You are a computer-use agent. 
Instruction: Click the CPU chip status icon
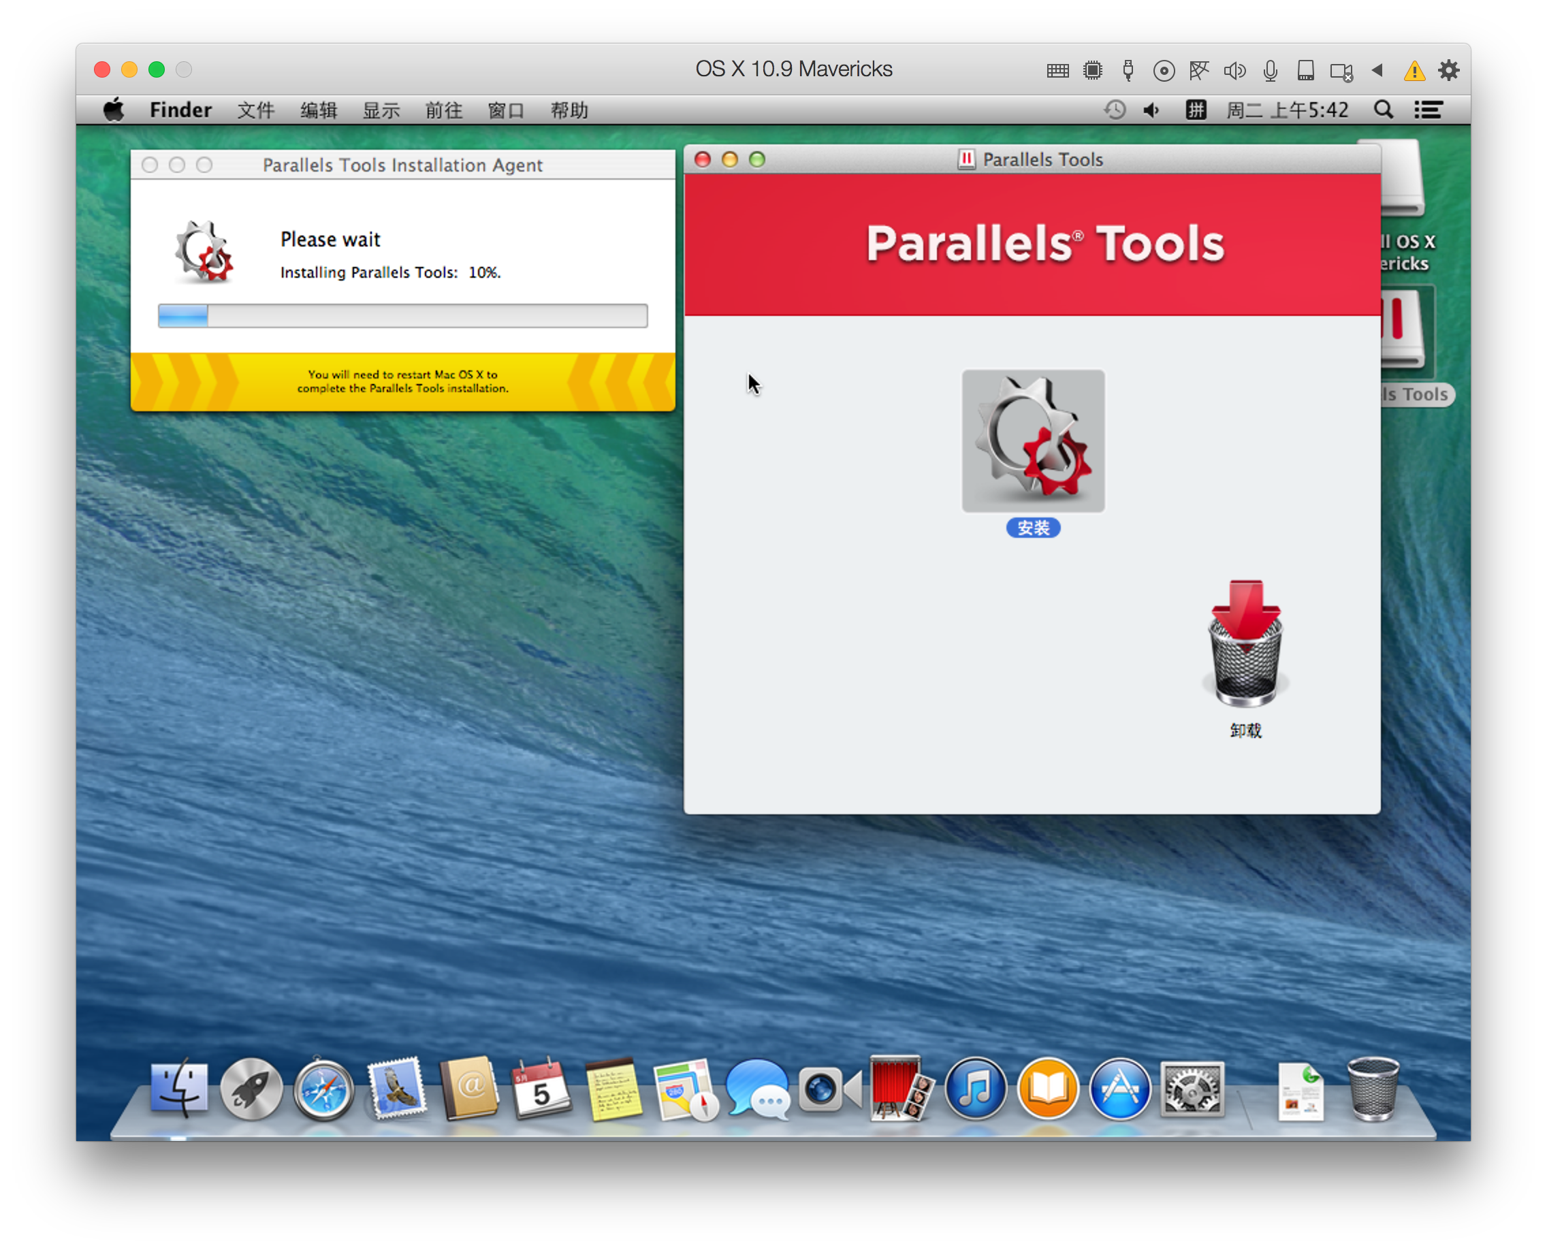pos(1093,71)
